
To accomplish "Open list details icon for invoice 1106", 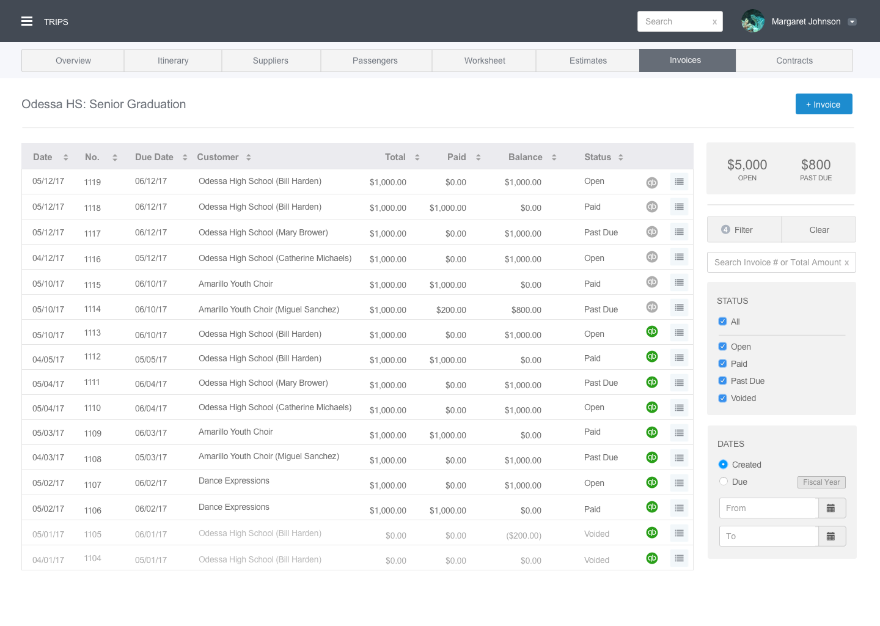I will tap(679, 508).
